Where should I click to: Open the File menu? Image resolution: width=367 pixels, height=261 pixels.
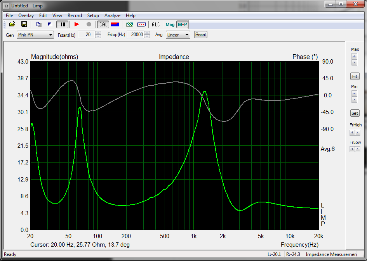click(9, 16)
